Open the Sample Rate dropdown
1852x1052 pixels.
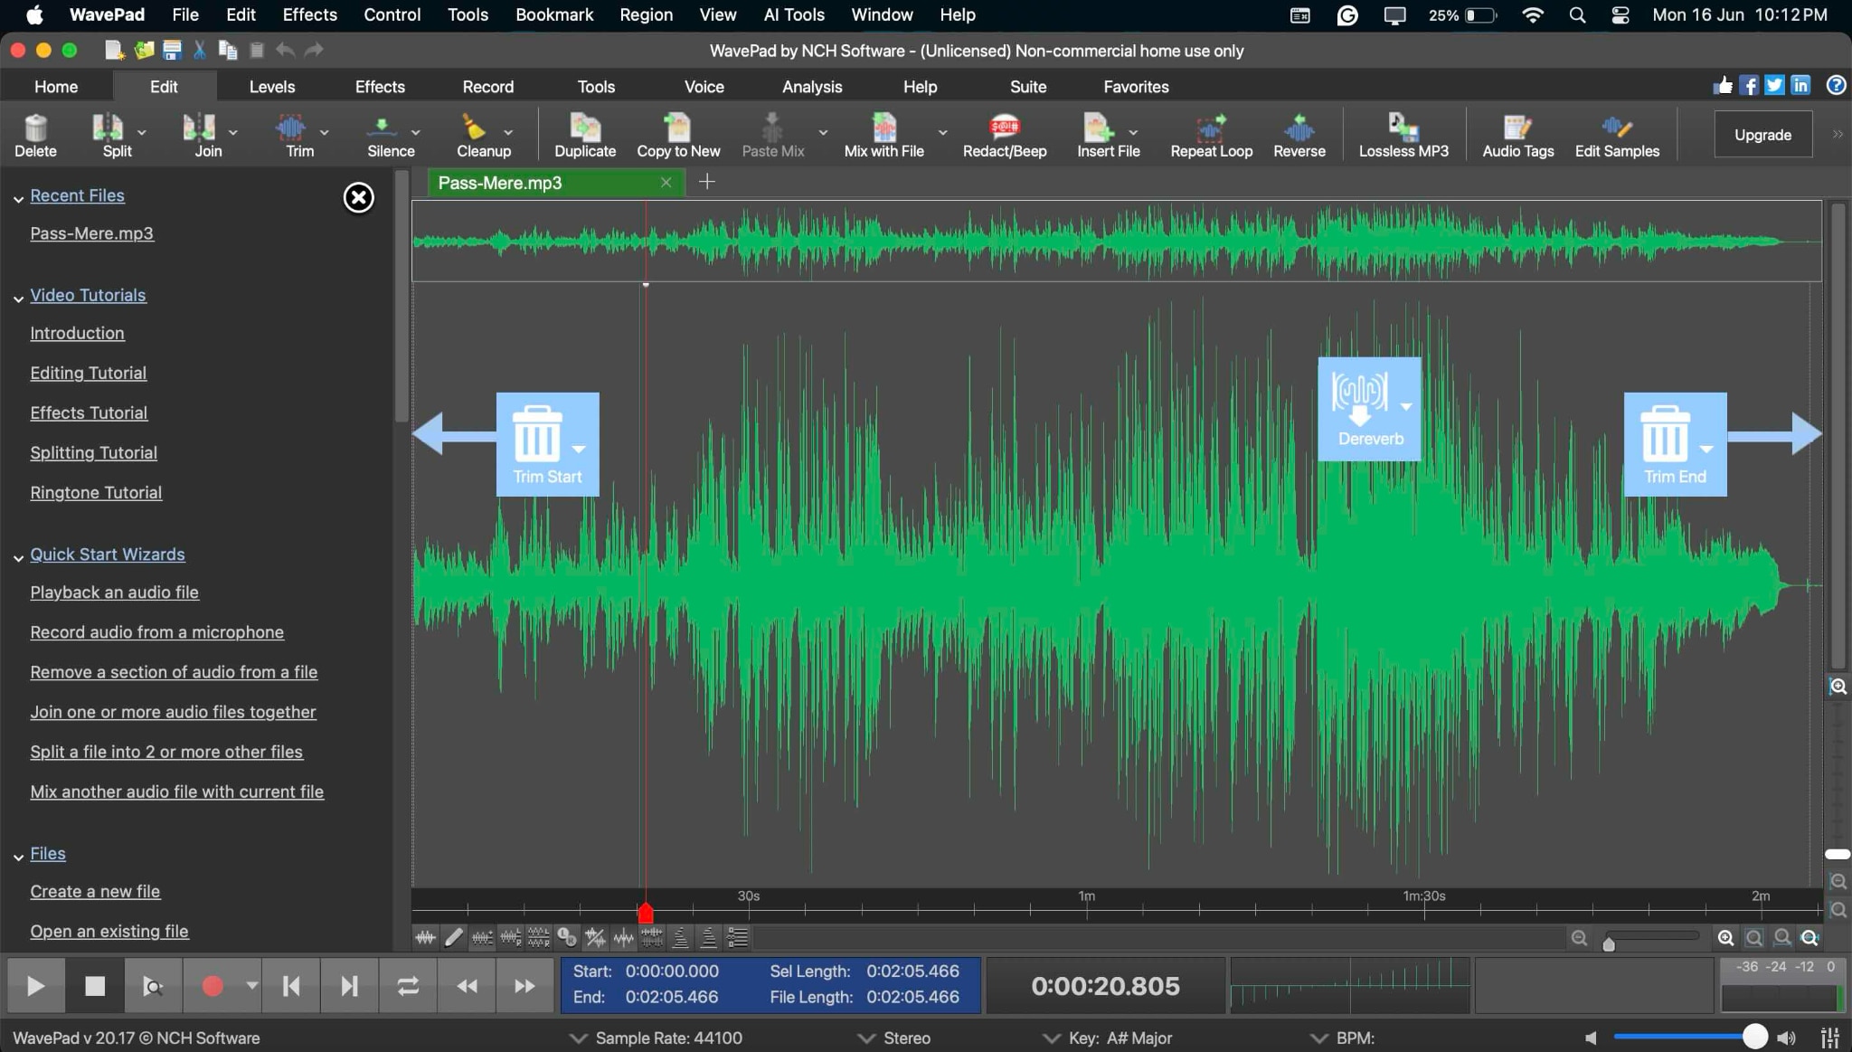click(x=656, y=1038)
